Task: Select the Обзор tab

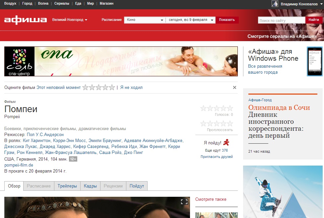Action: coord(14,186)
